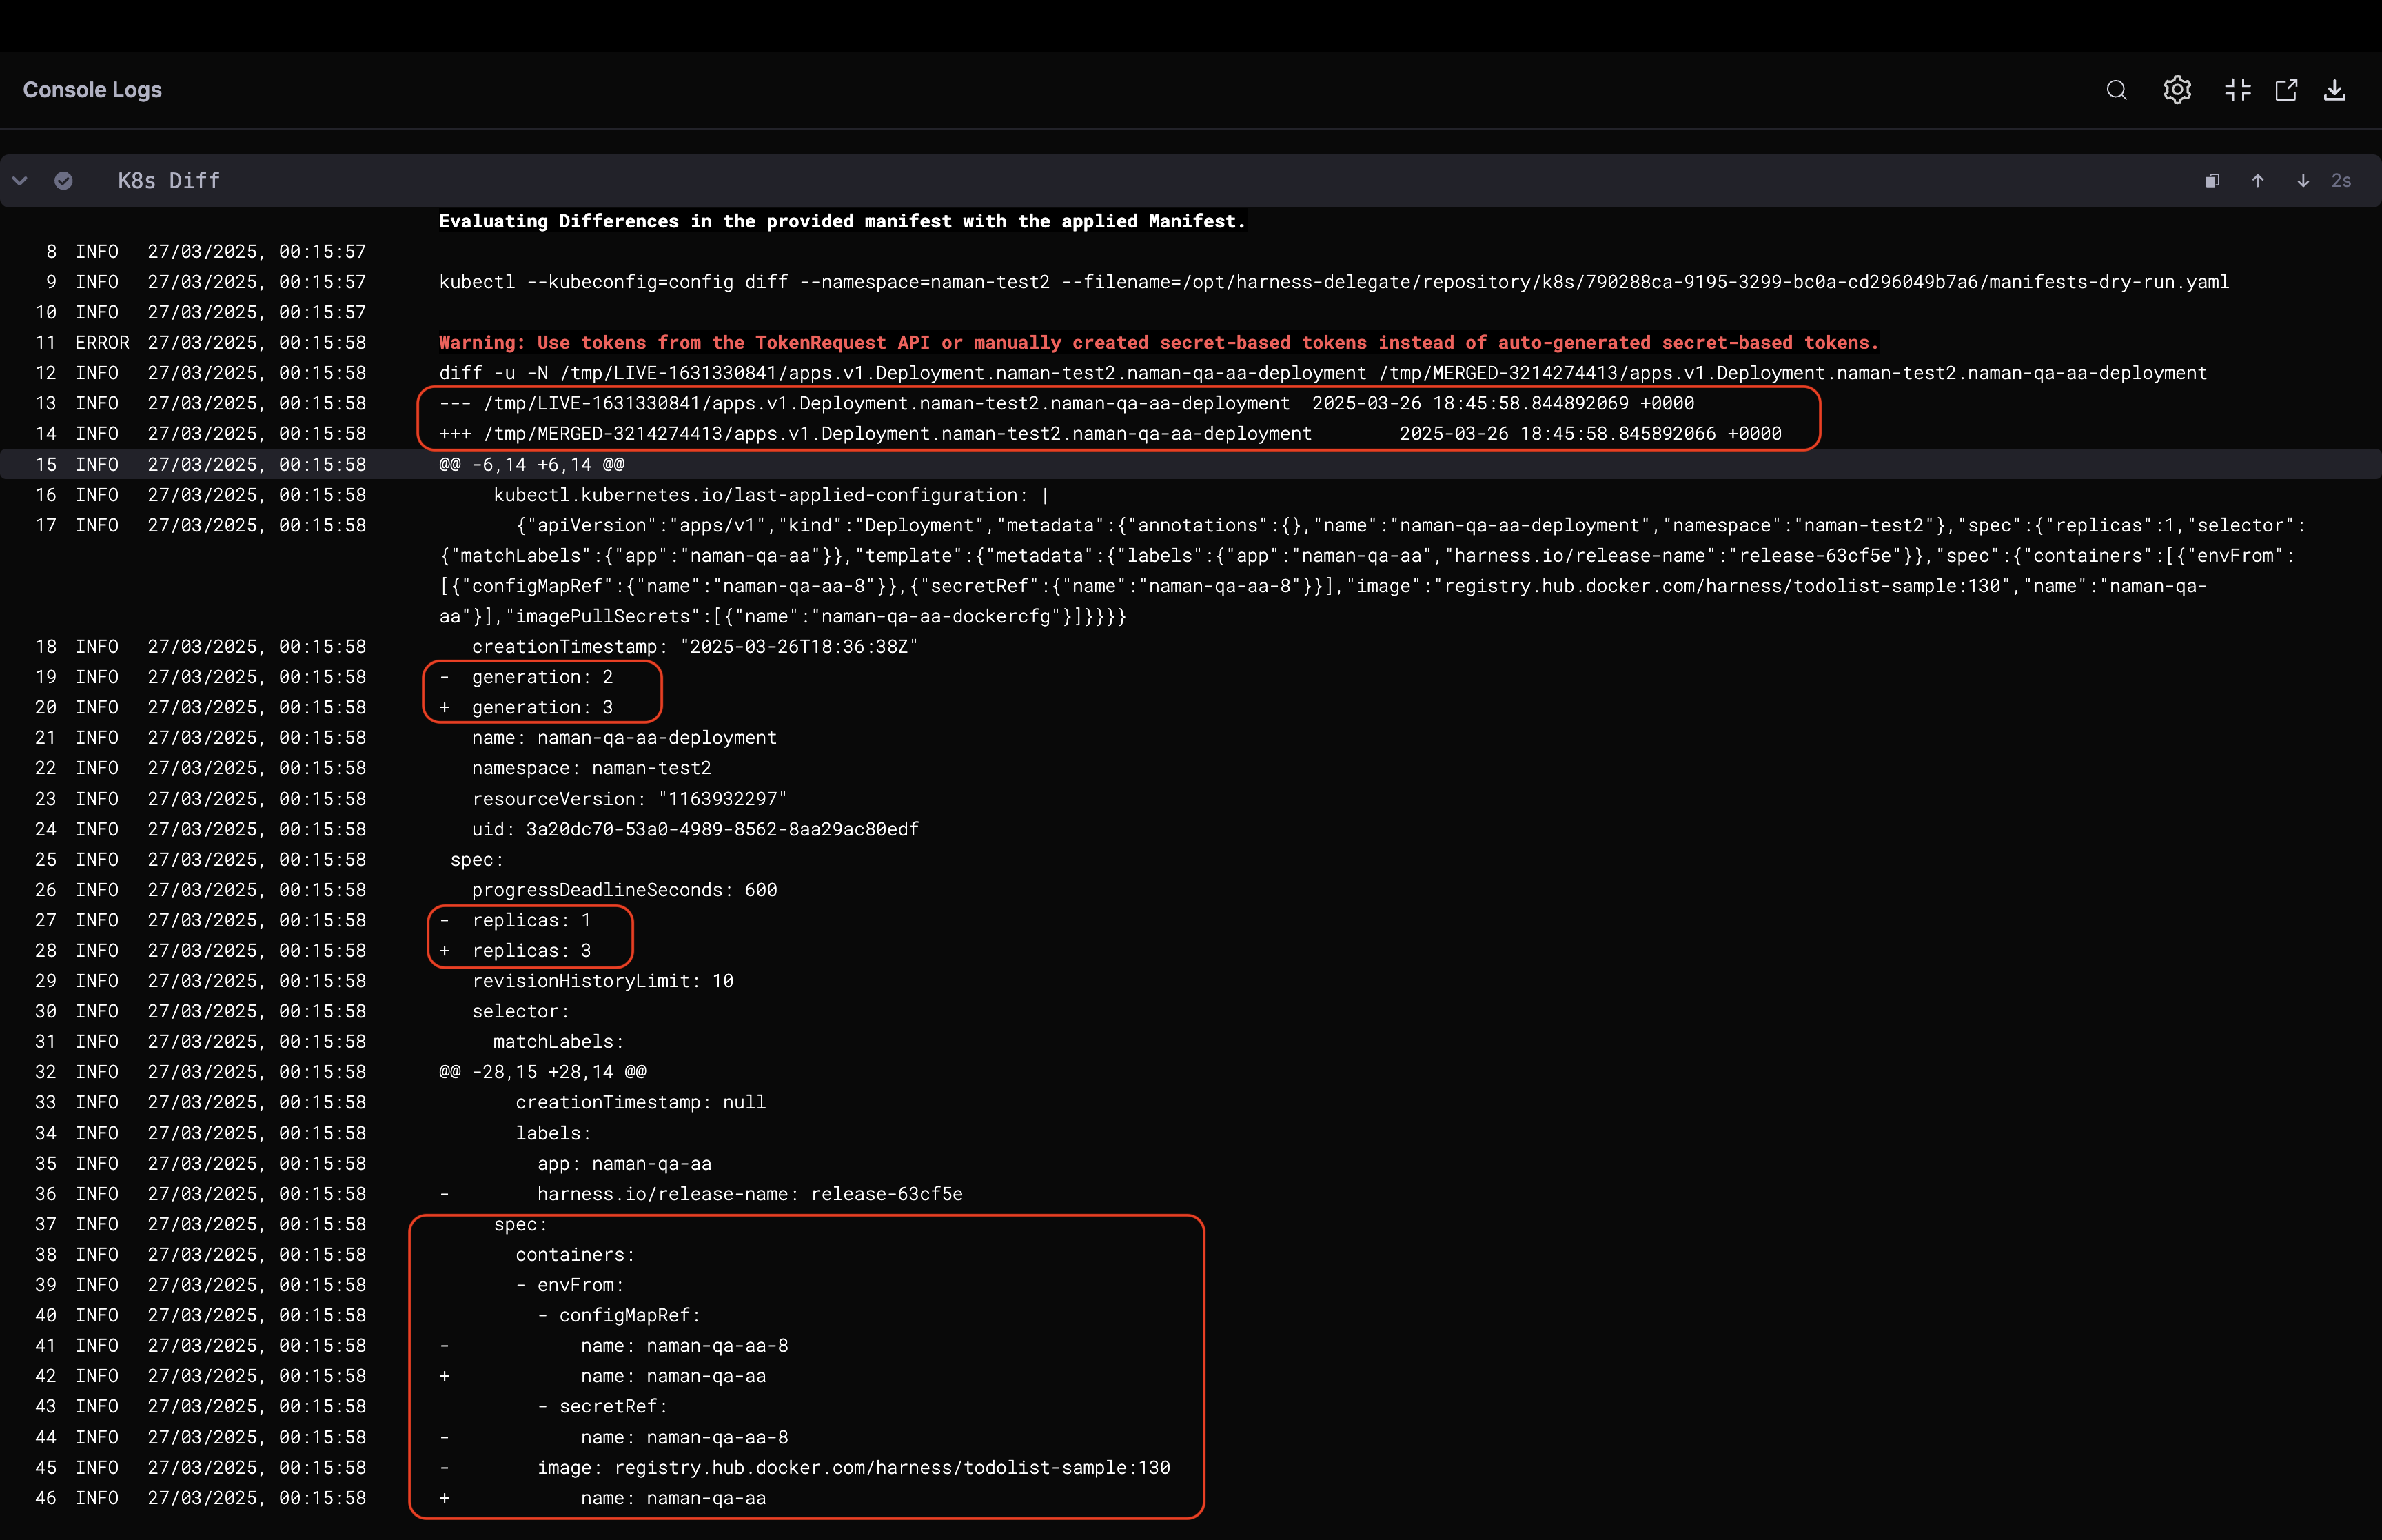Exit the full-screen log view
This screenshot has width=2382, height=1540.
(x=2237, y=90)
